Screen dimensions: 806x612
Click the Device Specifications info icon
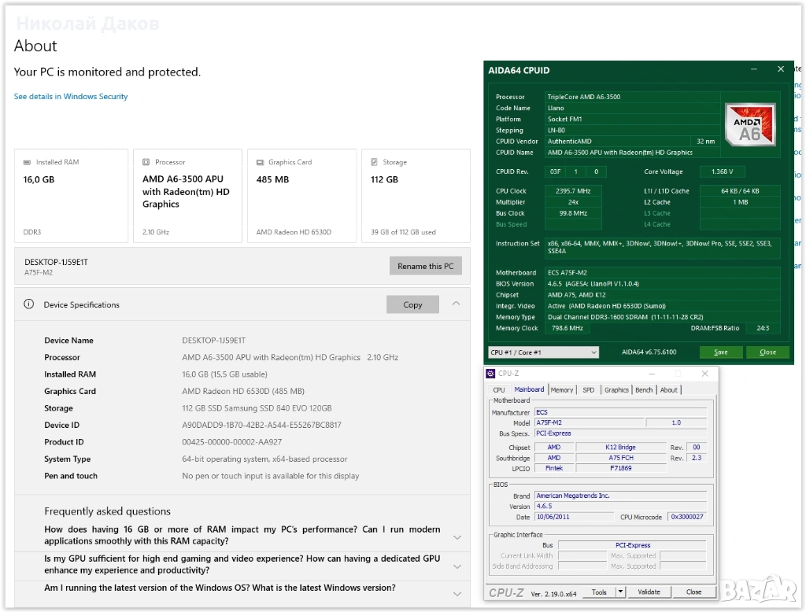29,304
